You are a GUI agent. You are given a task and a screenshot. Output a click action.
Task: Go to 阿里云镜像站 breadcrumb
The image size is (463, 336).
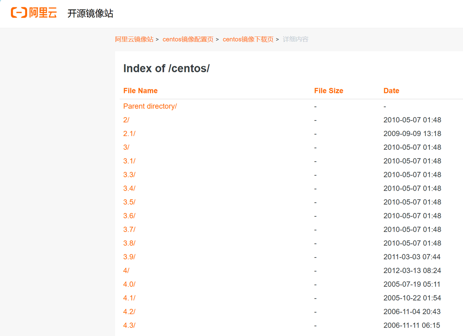tap(134, 39)
